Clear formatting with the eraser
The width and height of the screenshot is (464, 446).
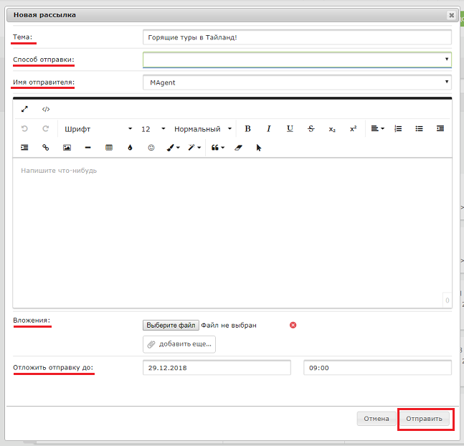[x=238, y=148]
